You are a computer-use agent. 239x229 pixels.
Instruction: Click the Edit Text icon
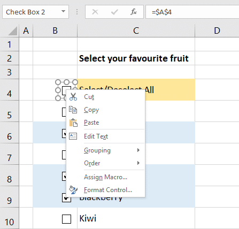click(x=73, y=136)
